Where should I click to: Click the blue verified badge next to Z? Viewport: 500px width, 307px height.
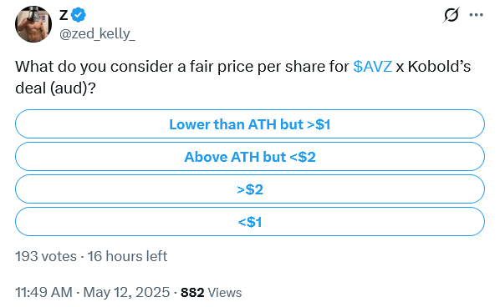(78, 15)
